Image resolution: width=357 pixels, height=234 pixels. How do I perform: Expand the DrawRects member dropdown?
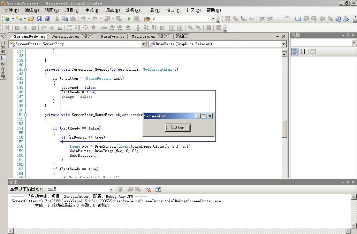(x=283, y=44)
